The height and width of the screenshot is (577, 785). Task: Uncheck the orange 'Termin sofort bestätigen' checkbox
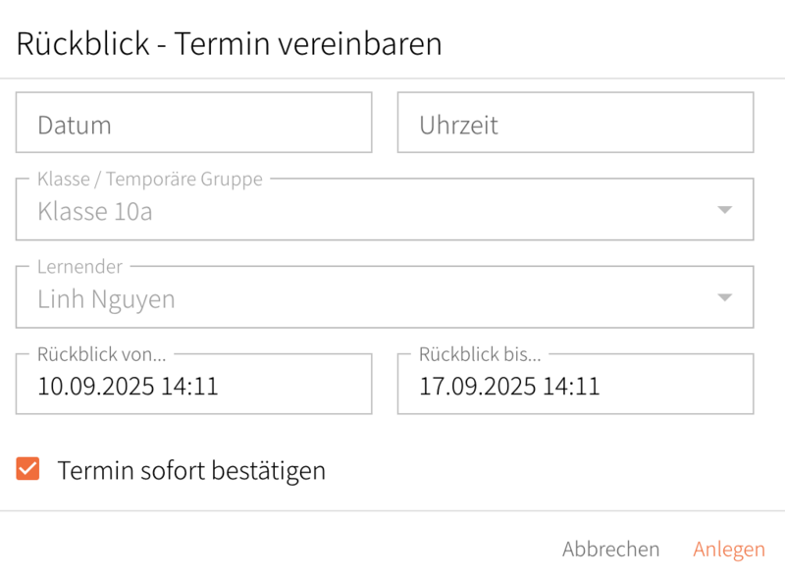(x=27, y=469)
